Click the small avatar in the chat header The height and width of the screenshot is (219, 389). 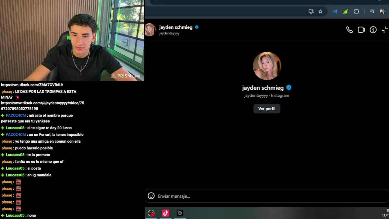point(150,30)
